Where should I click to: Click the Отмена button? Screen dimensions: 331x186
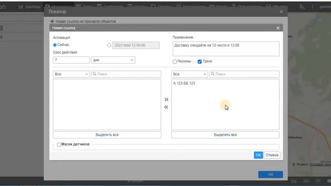272,155
